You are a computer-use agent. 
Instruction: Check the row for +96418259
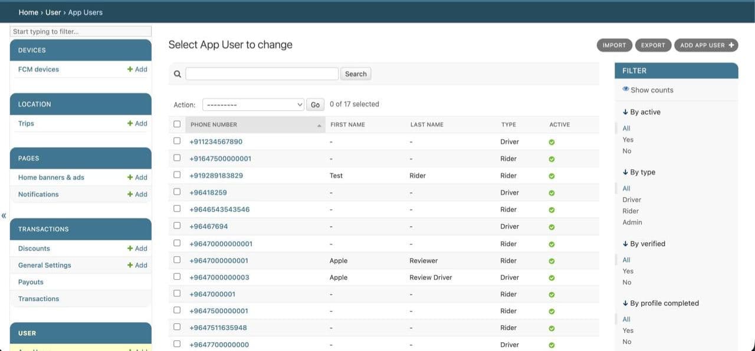point(177,192)
